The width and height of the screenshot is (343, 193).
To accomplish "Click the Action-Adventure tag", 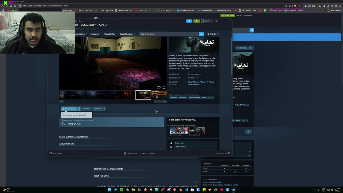I will click(194, 98).
